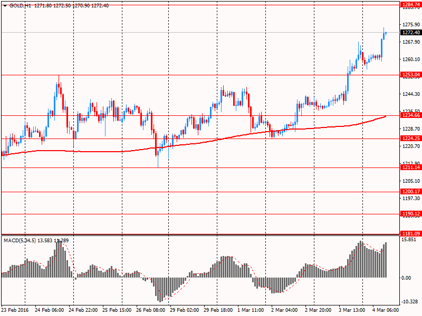Viewport: 422px width, 316px height.
Task: Click the 1253.04 resistance level label
Action: click(410, 75)
